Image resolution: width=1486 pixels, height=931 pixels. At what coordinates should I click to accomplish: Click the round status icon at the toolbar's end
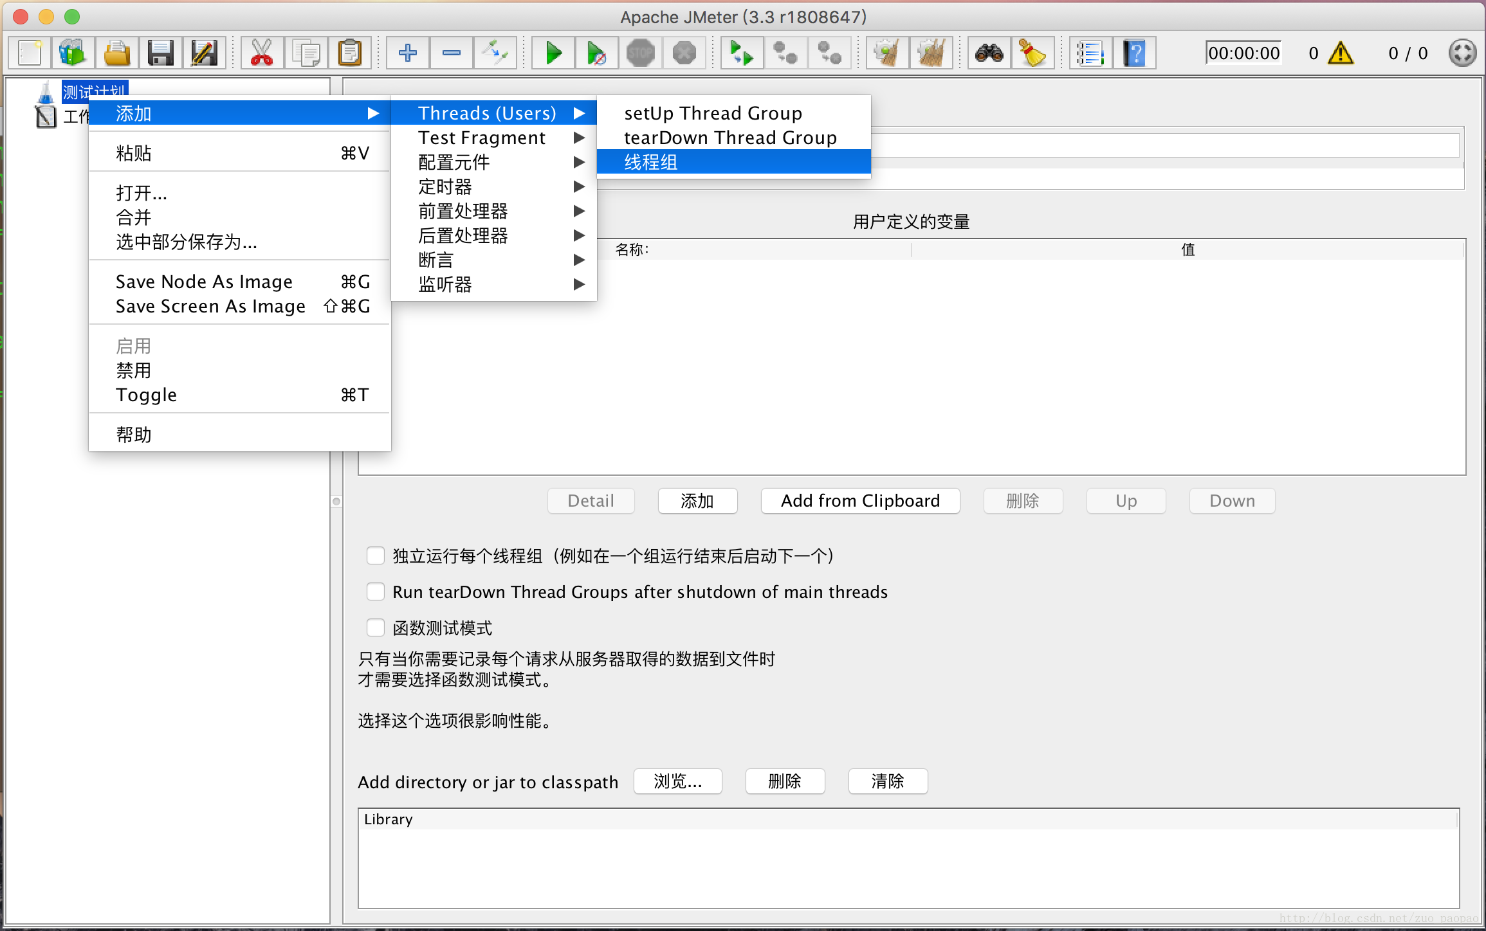(x=1462, y=53)
